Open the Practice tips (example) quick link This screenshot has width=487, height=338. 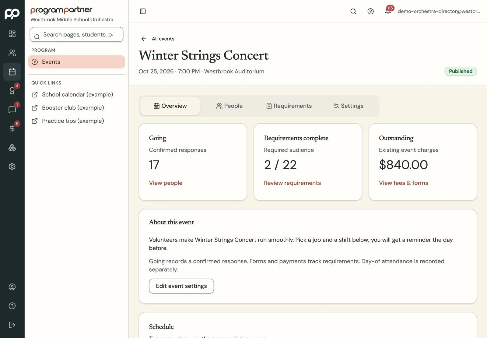point(68,121)
